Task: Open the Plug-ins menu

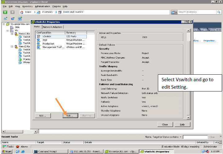Action: tap(56, 7)
